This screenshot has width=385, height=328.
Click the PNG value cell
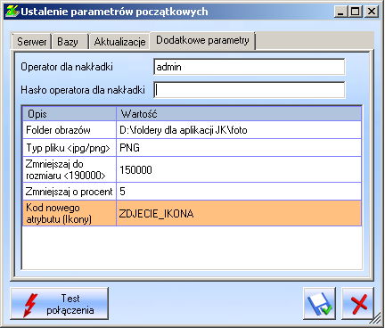point(239,148)
